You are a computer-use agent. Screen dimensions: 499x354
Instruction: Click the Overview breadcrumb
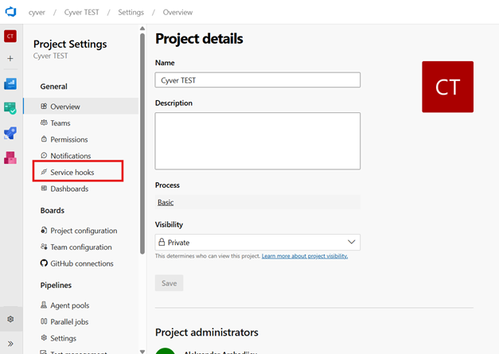(177, 13)
